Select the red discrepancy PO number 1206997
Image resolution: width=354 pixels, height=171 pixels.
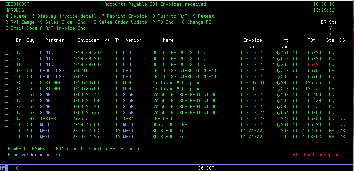tap(312, 65)
